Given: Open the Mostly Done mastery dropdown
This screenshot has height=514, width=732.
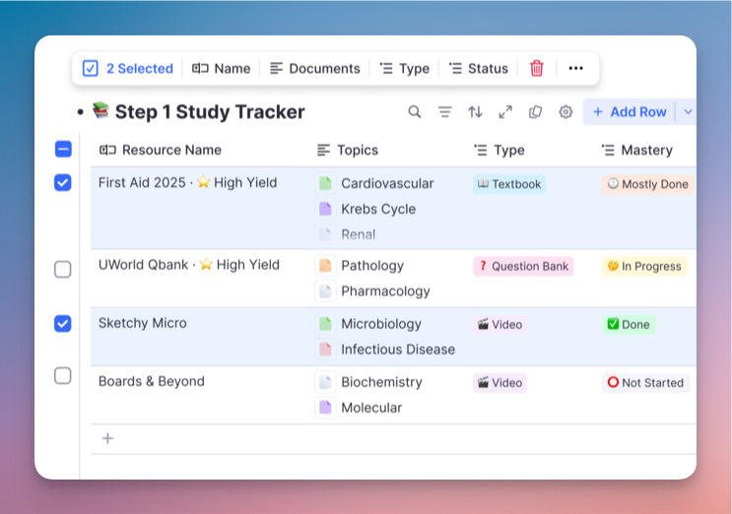Looking at the screenshot, I should pos(647,184).
